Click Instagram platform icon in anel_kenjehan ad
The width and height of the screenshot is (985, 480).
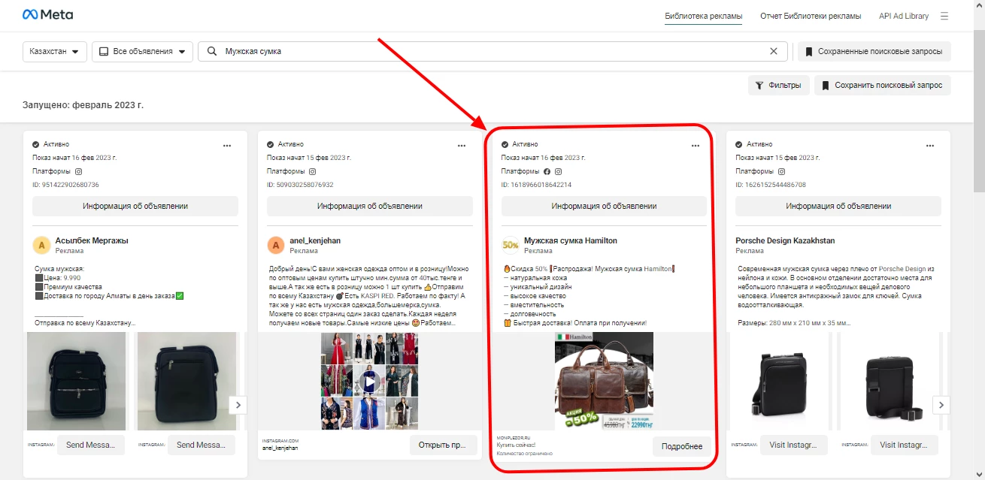pyautogui.click(x=313, y=171)
